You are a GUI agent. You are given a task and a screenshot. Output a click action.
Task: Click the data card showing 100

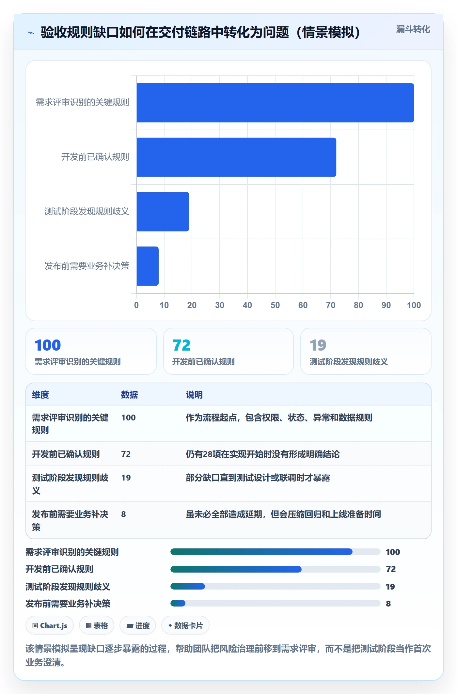coord(91,351)
